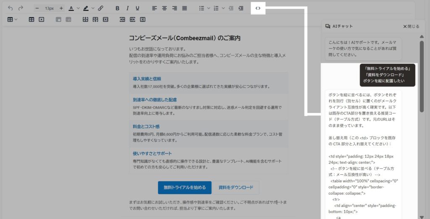
Task: Click the redo arrow icon
Action: 21,8
